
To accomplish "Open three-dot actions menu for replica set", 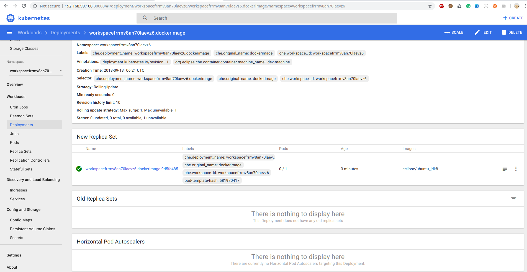I will coord(516,169).
